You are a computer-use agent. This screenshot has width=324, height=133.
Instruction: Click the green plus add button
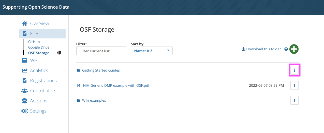pyautogui.click(x=294, y=49)
